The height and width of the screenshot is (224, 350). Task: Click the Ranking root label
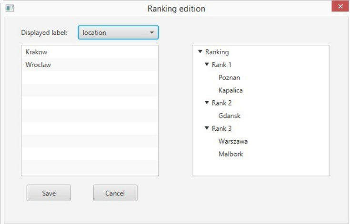217,52
